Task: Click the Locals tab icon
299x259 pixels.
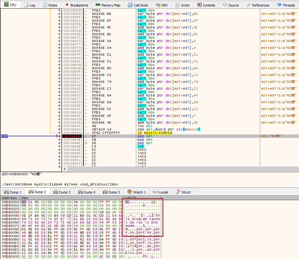Action: click(x=156, y=192)
